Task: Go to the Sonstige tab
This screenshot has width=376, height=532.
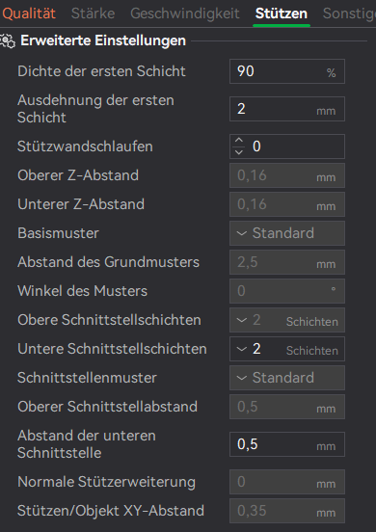Action: 349,13
